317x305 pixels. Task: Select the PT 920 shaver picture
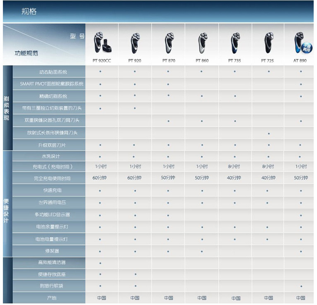(135, 43)
